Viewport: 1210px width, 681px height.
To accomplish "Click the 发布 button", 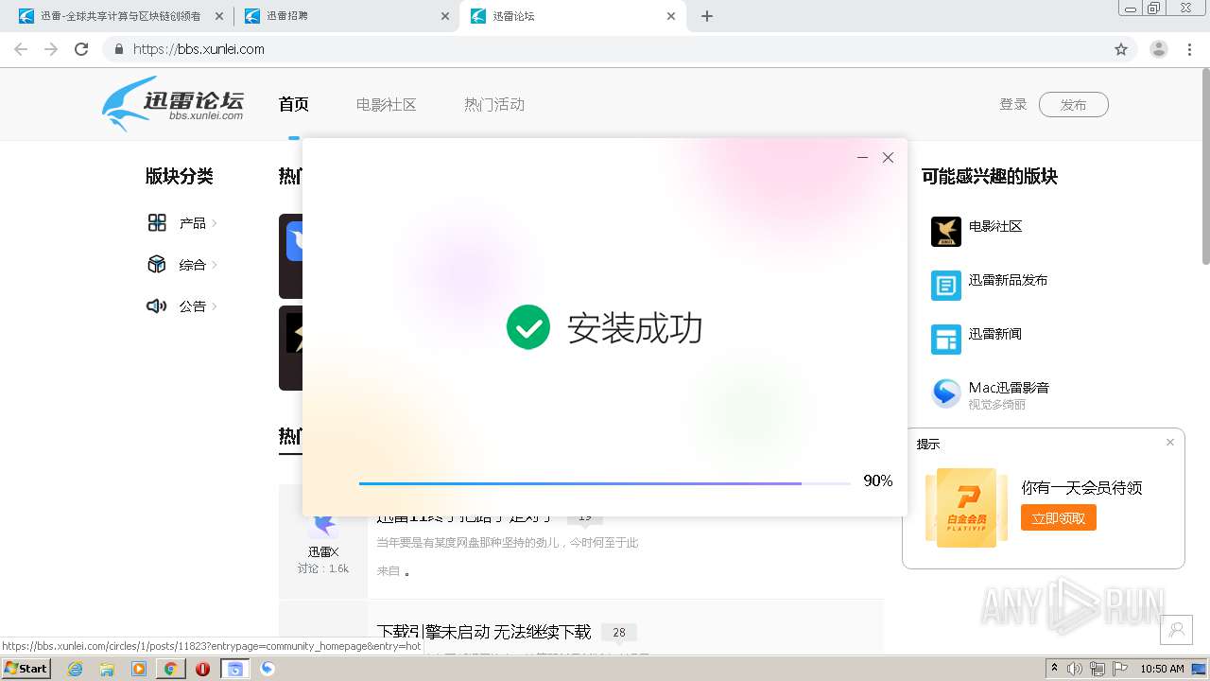I will (1073, 104).
